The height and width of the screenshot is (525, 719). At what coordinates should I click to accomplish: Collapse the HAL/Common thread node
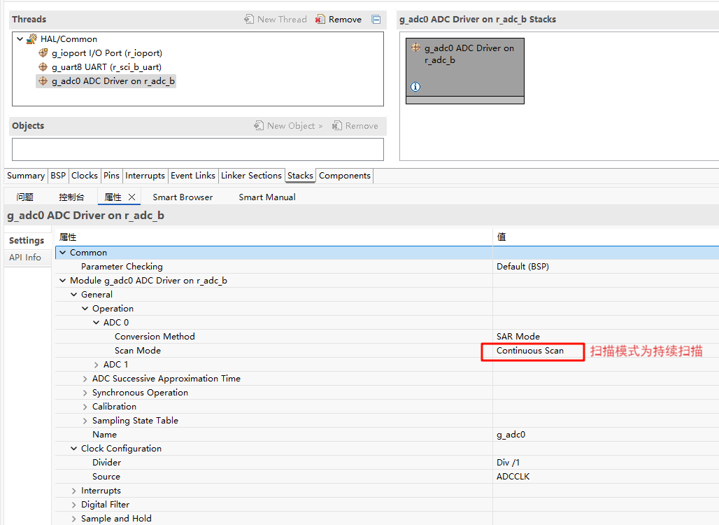point(20,39)
